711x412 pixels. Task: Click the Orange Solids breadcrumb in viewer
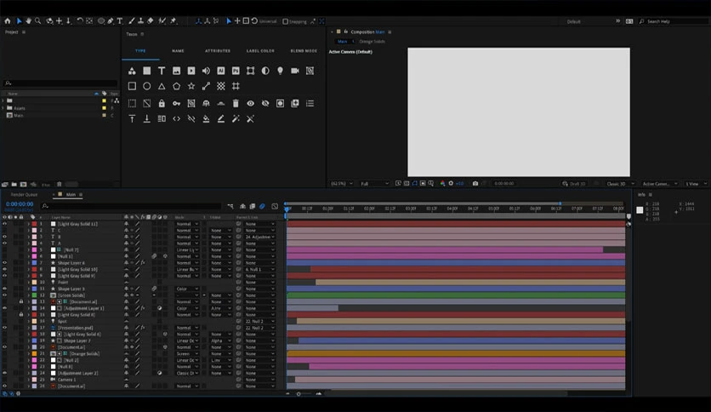(x=372, y=42)
